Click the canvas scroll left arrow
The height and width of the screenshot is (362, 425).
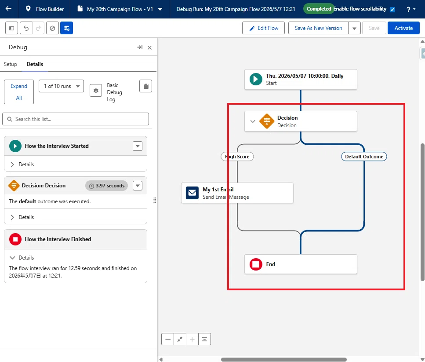pos(161,359)
